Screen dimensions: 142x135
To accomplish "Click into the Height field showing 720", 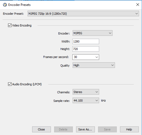I will coord(86,49).
